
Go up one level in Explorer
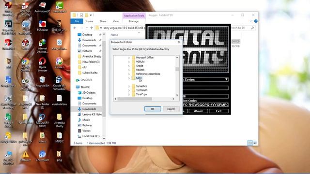pos(92,28)
